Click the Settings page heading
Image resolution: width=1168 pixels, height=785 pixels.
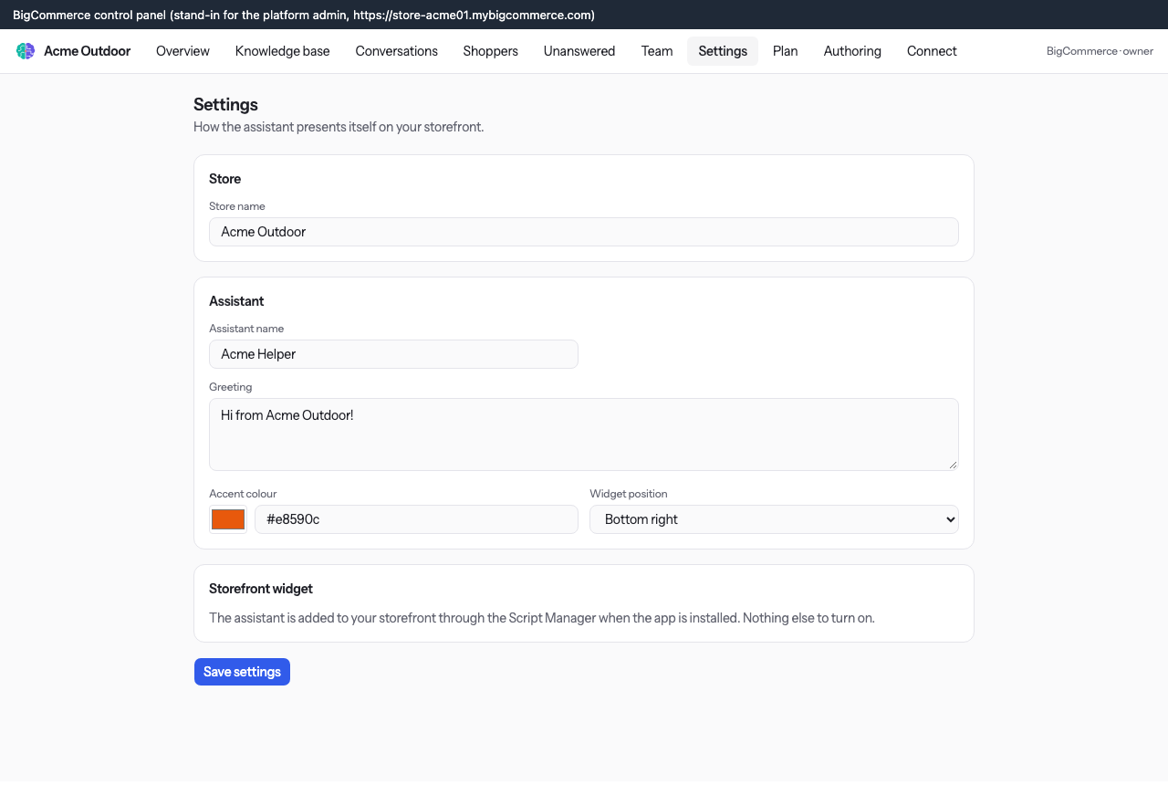(x=225, y=105)
